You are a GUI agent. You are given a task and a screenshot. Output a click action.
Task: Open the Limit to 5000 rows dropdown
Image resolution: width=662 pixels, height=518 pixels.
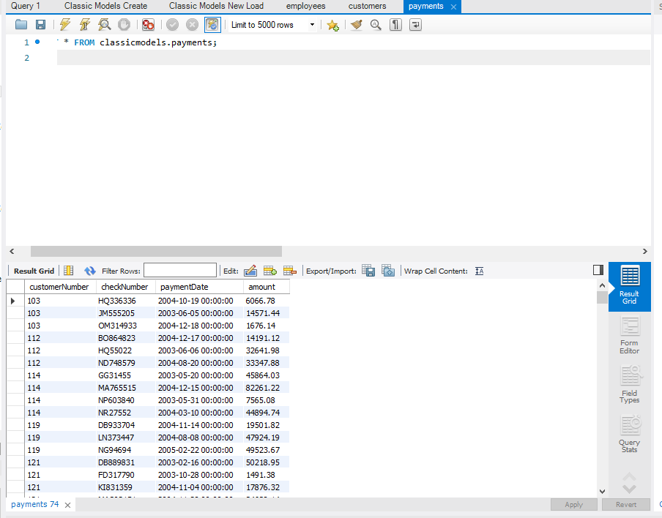[273, 25]
